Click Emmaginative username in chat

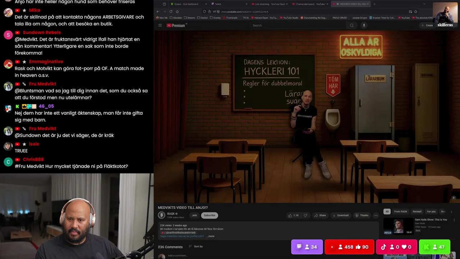tap(46, 62)
